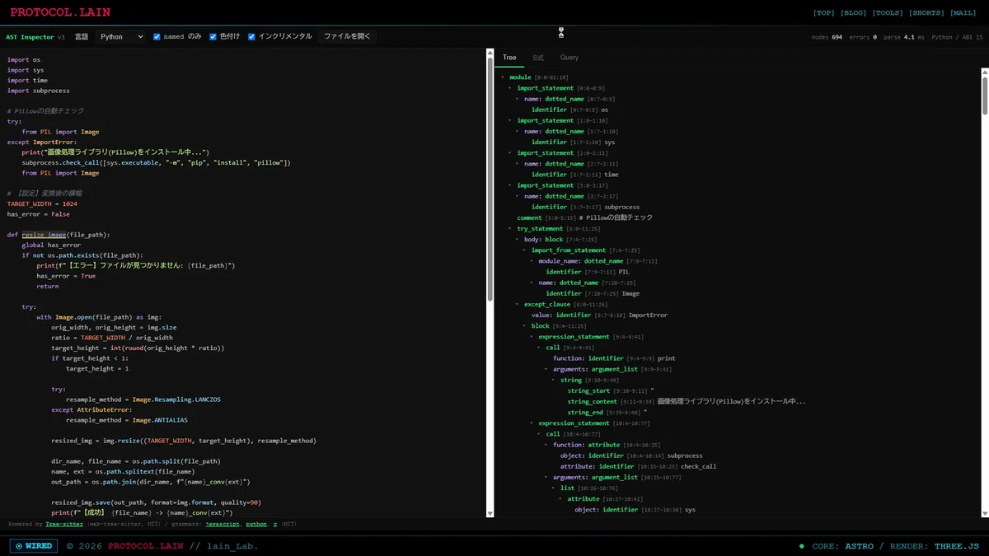Collapse the import_from_statement node
The width and height of the screenshot is (989, 556).
click(x=524, y=250)
